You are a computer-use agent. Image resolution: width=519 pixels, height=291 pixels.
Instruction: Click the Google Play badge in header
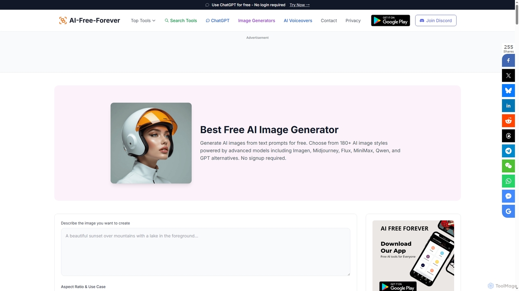[390, 21]
